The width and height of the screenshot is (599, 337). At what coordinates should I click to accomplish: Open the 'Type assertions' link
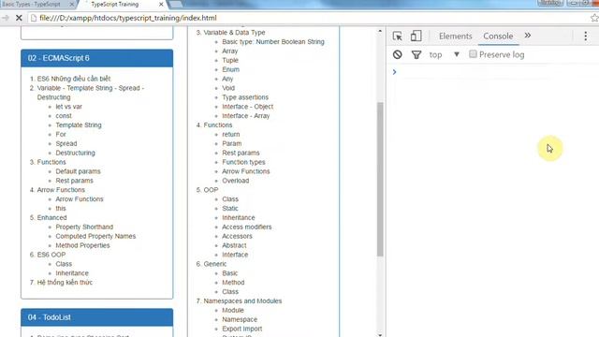coord(245,97)
